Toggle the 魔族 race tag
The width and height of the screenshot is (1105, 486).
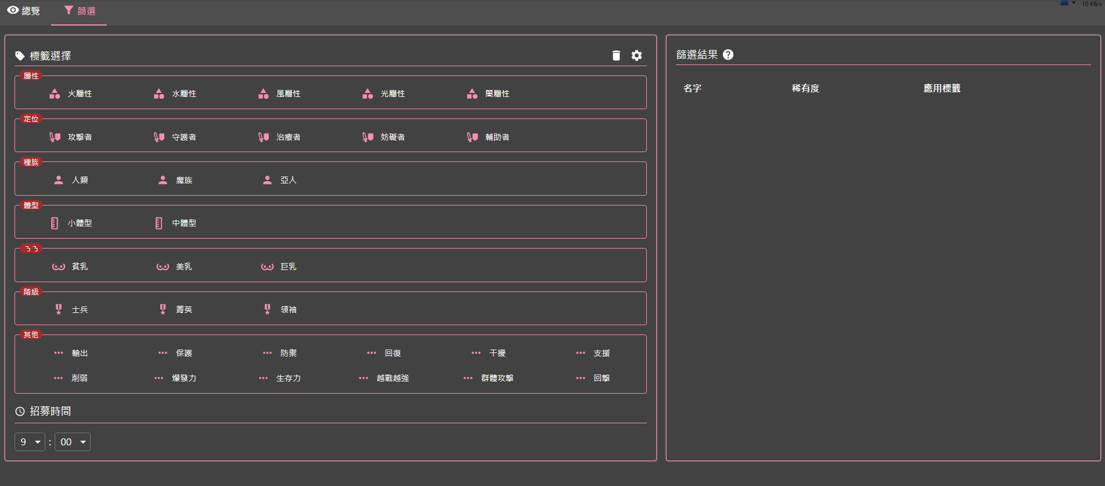(x=183, y=180)
